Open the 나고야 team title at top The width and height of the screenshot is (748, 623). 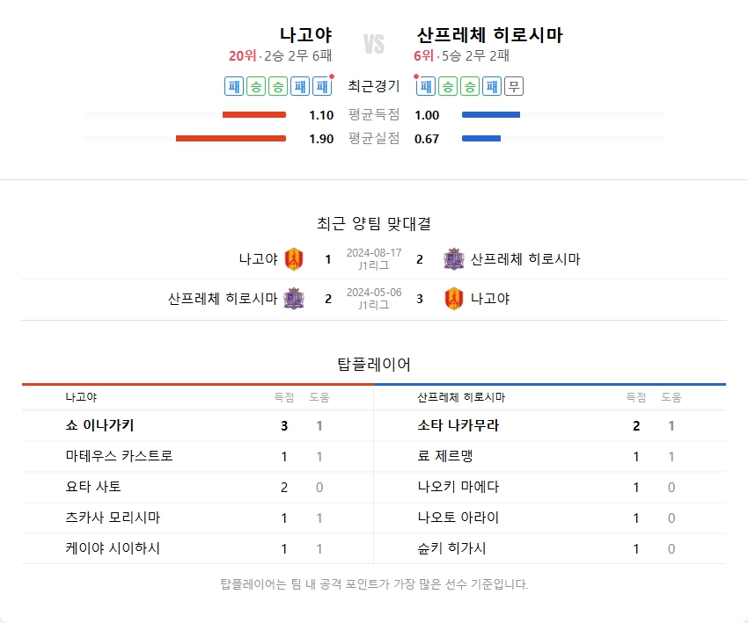click(305, 35)
